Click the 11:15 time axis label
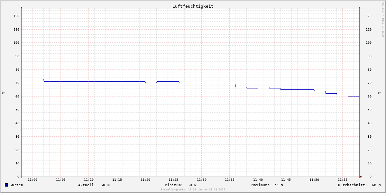This screenshot has height=193, width=386. click(x=117, y=180)
